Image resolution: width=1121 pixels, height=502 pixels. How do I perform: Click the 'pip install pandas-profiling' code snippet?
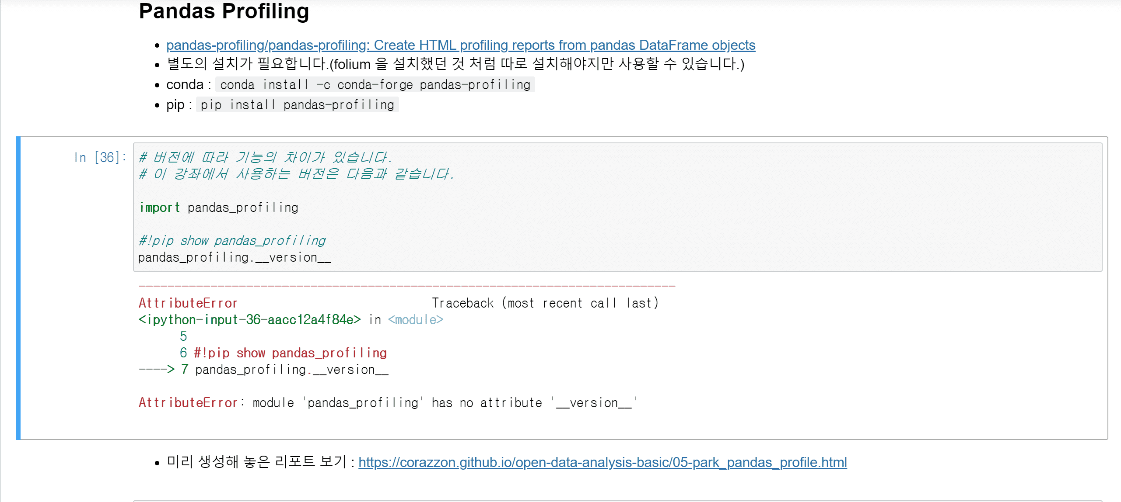pos(297,105)
